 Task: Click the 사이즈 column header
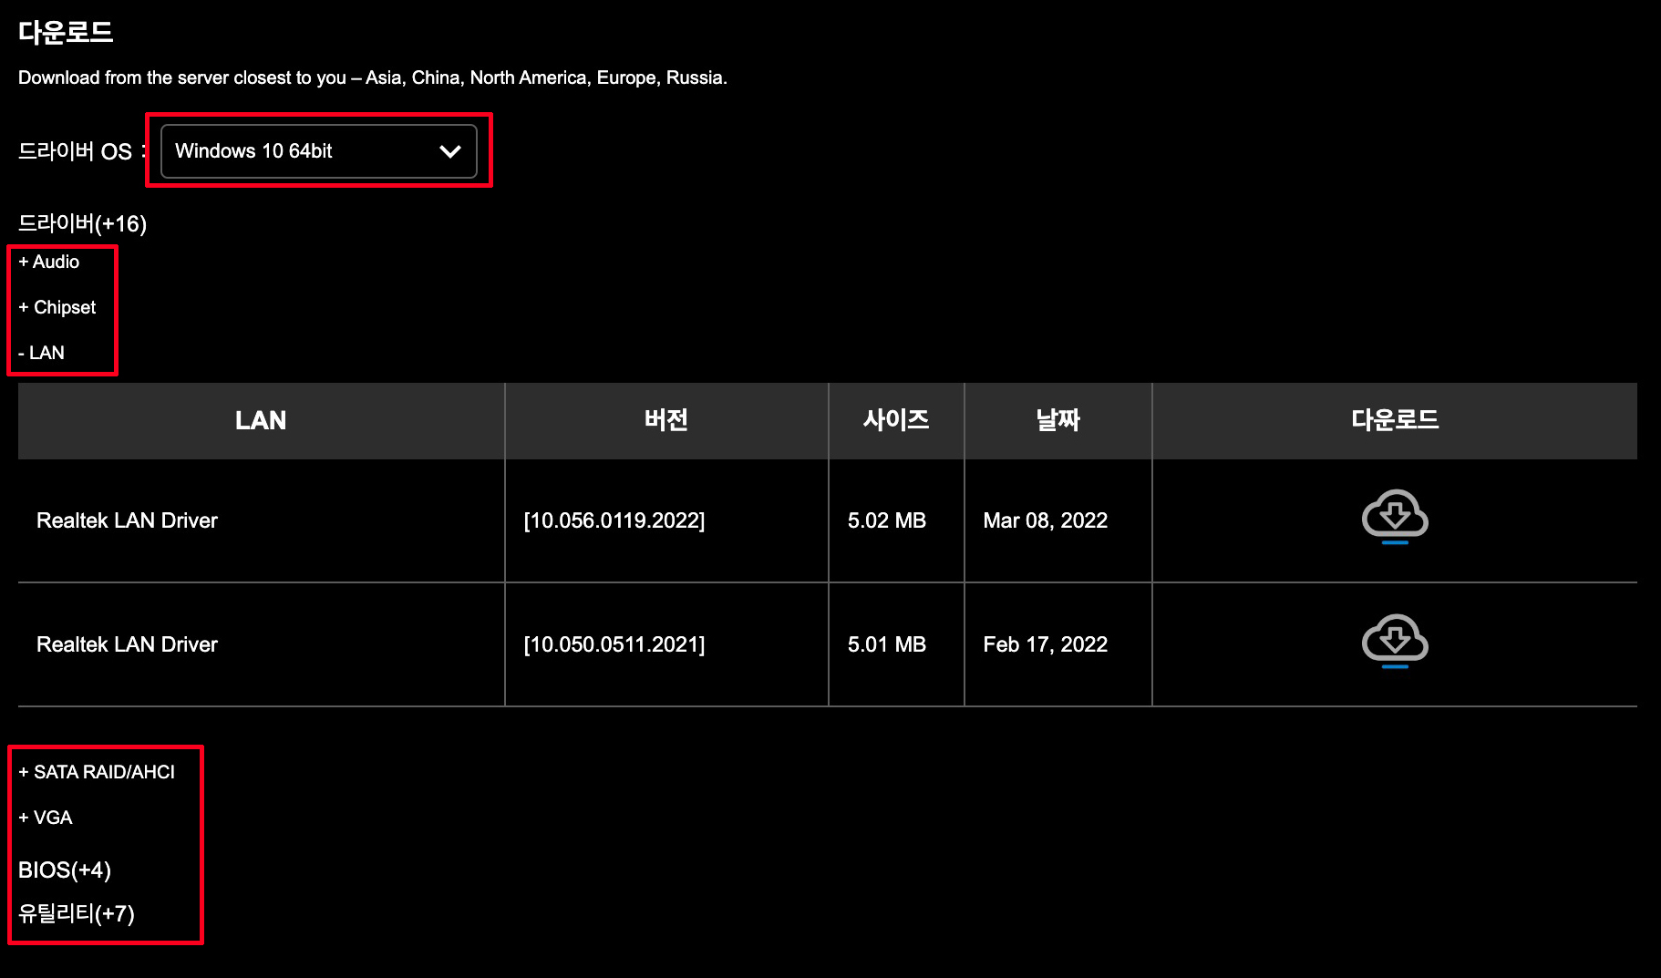[896, 420]
